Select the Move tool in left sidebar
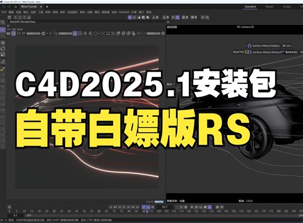Screen dimensions: 303x223 tap(3, 43)
